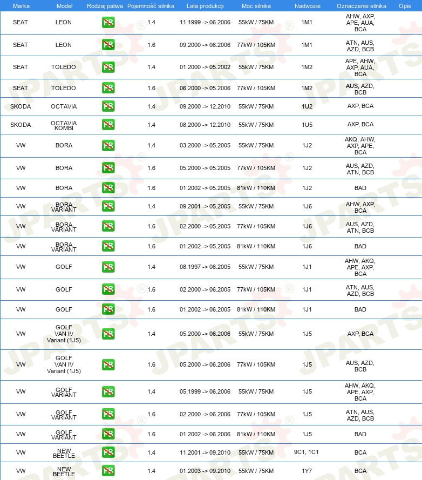This screenshot has height=480, width=422.
Task: Select fuel icon for GOLF VAN IV Variant 1.4
Action: click(108, 334)
